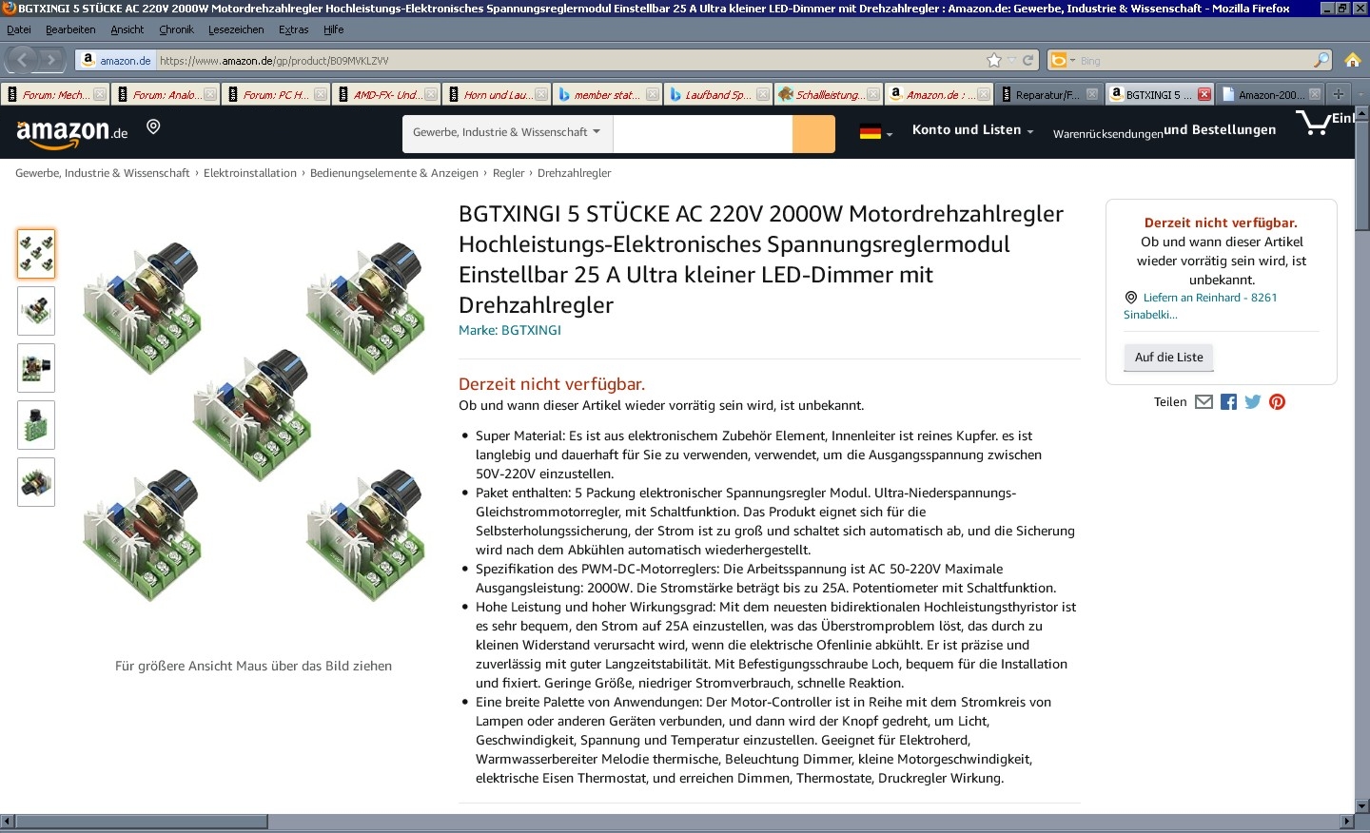Viewport: 1370px width, 833px height.
Task: Select the first product thumbnail with five modules
Action: (x=36, y=254)
